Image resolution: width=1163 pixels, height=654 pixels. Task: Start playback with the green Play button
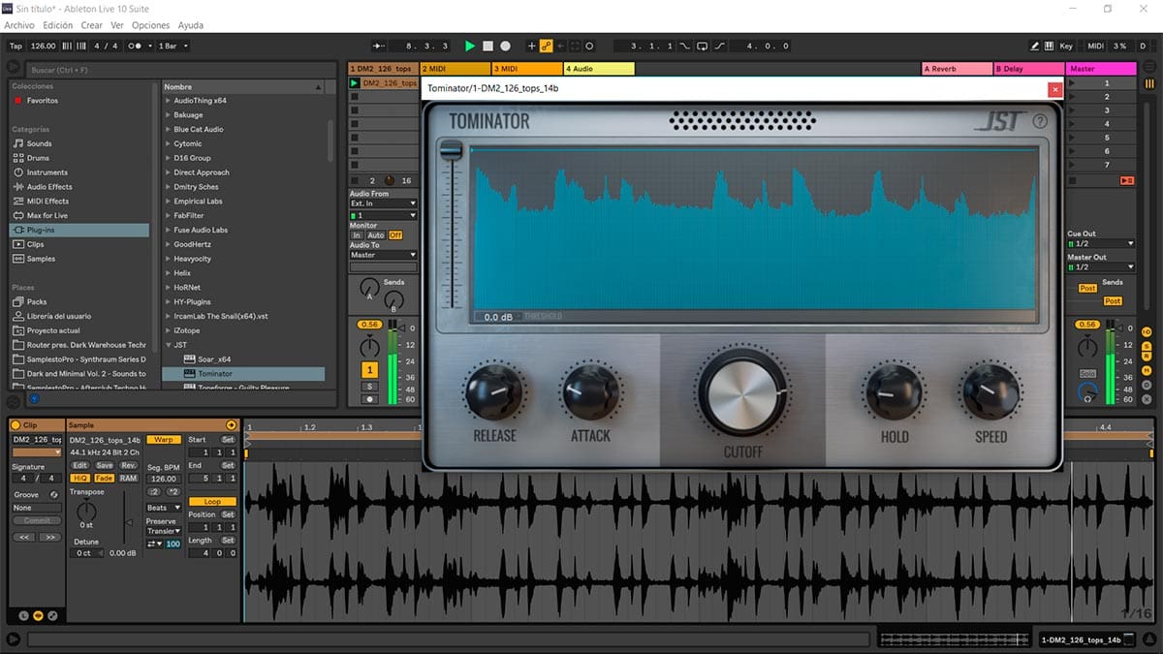point(470,46)
